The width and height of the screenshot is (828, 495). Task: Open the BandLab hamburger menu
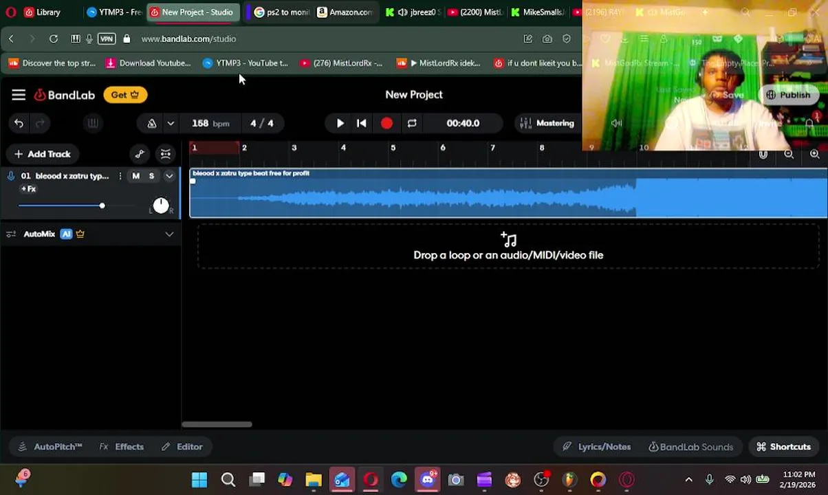[19, 95]
